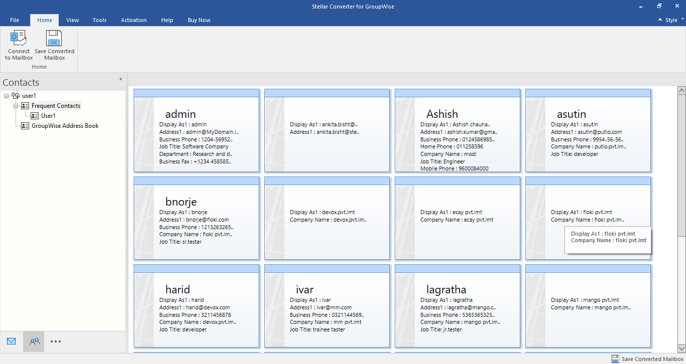
Task: Open the lagratha contact card
Action: pos(458,306)
